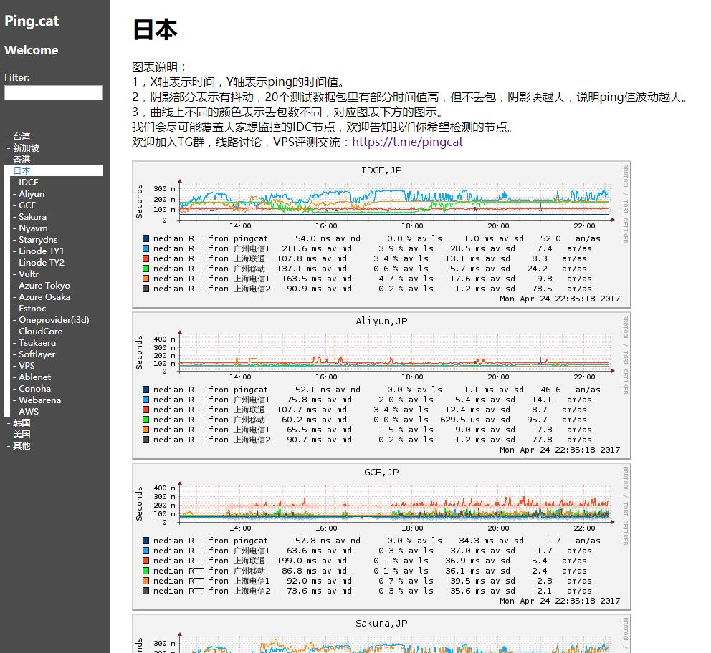
Task: Click 广州电信1 blue legend swatch in IDCF graph
Action: point(146,248)
